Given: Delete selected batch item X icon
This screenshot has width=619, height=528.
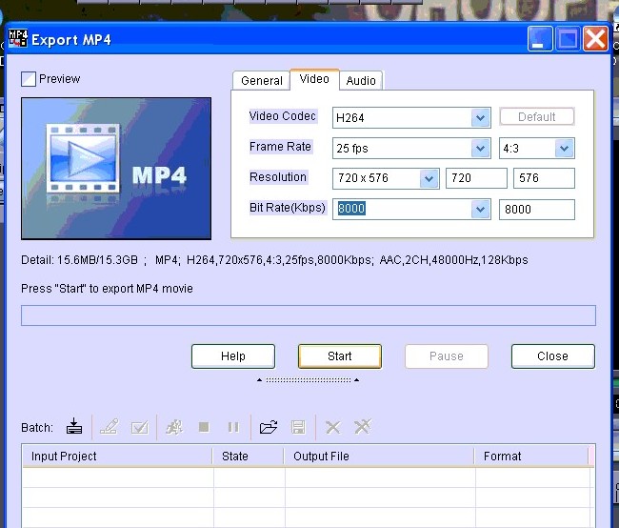Looking at the screenshot, I should click(332, 427).
